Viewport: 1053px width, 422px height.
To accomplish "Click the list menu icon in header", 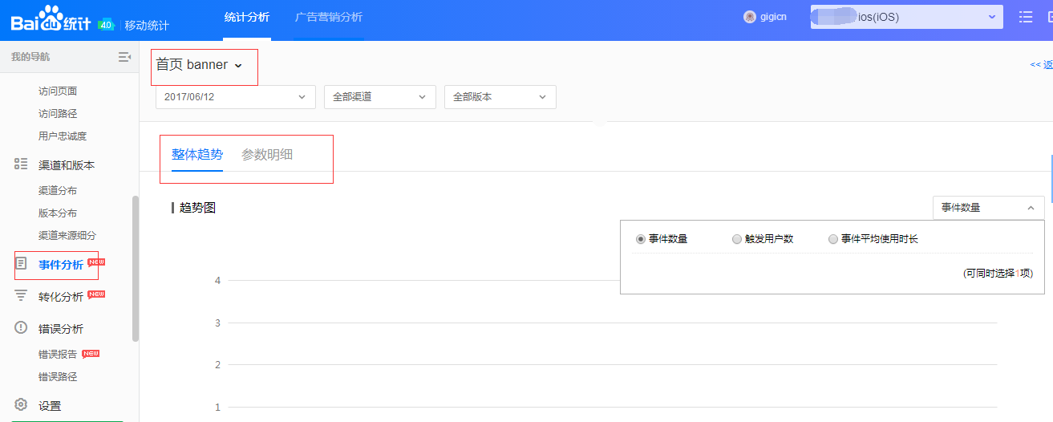I will (1025, 17).
